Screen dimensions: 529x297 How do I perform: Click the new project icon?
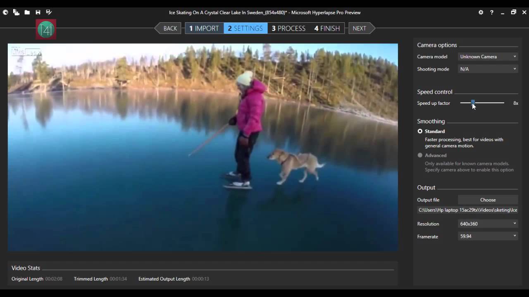coord(16,12)
